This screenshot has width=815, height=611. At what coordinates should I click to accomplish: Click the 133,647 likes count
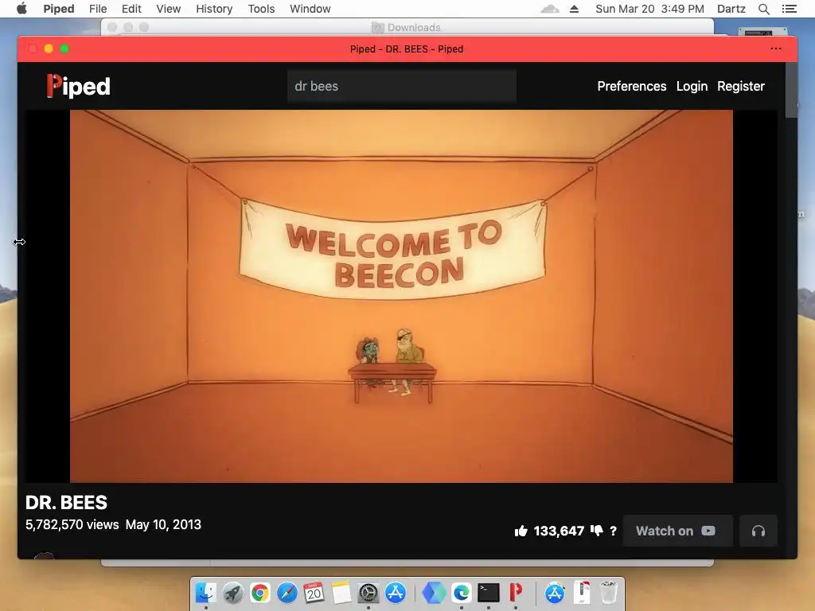tap(559, 531)
